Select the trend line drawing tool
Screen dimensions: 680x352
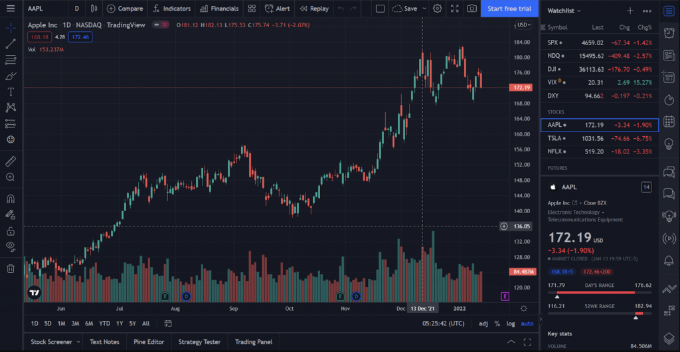(11, 43)
